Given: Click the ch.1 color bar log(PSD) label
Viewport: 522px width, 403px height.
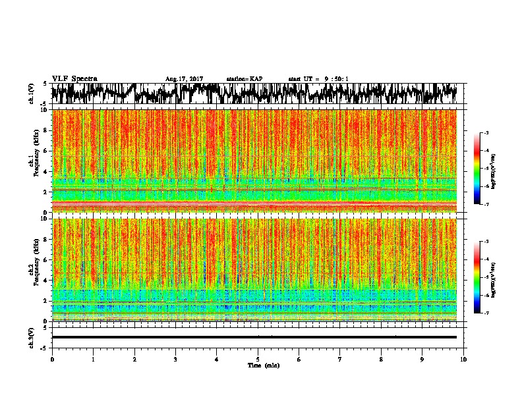Looking at the screenshot, I should pyautogui.click(x=493, y=172).
